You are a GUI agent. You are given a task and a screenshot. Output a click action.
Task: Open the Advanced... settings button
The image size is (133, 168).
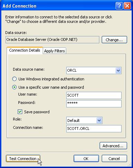coord(113,146)
